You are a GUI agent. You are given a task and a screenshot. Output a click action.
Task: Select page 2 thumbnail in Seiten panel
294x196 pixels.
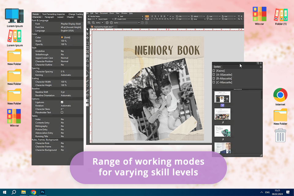[222, 114]
